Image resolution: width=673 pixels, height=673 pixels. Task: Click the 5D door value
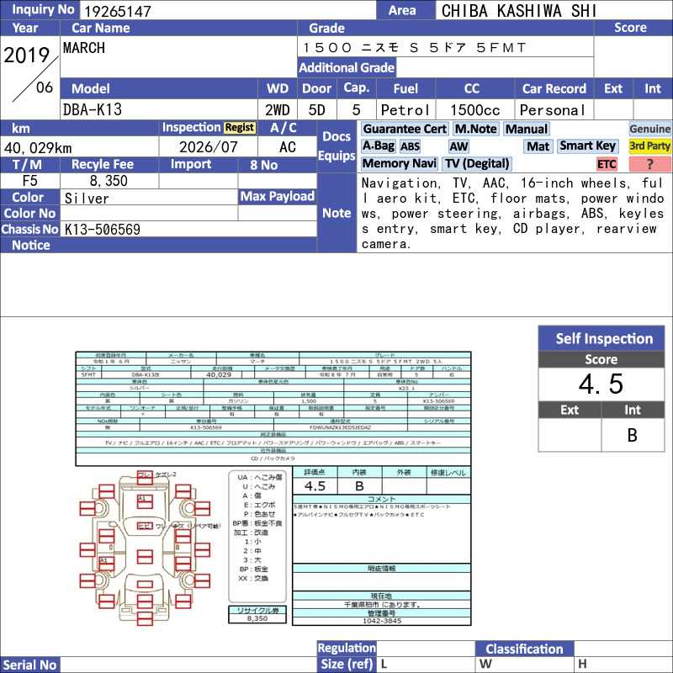point(317,110)
